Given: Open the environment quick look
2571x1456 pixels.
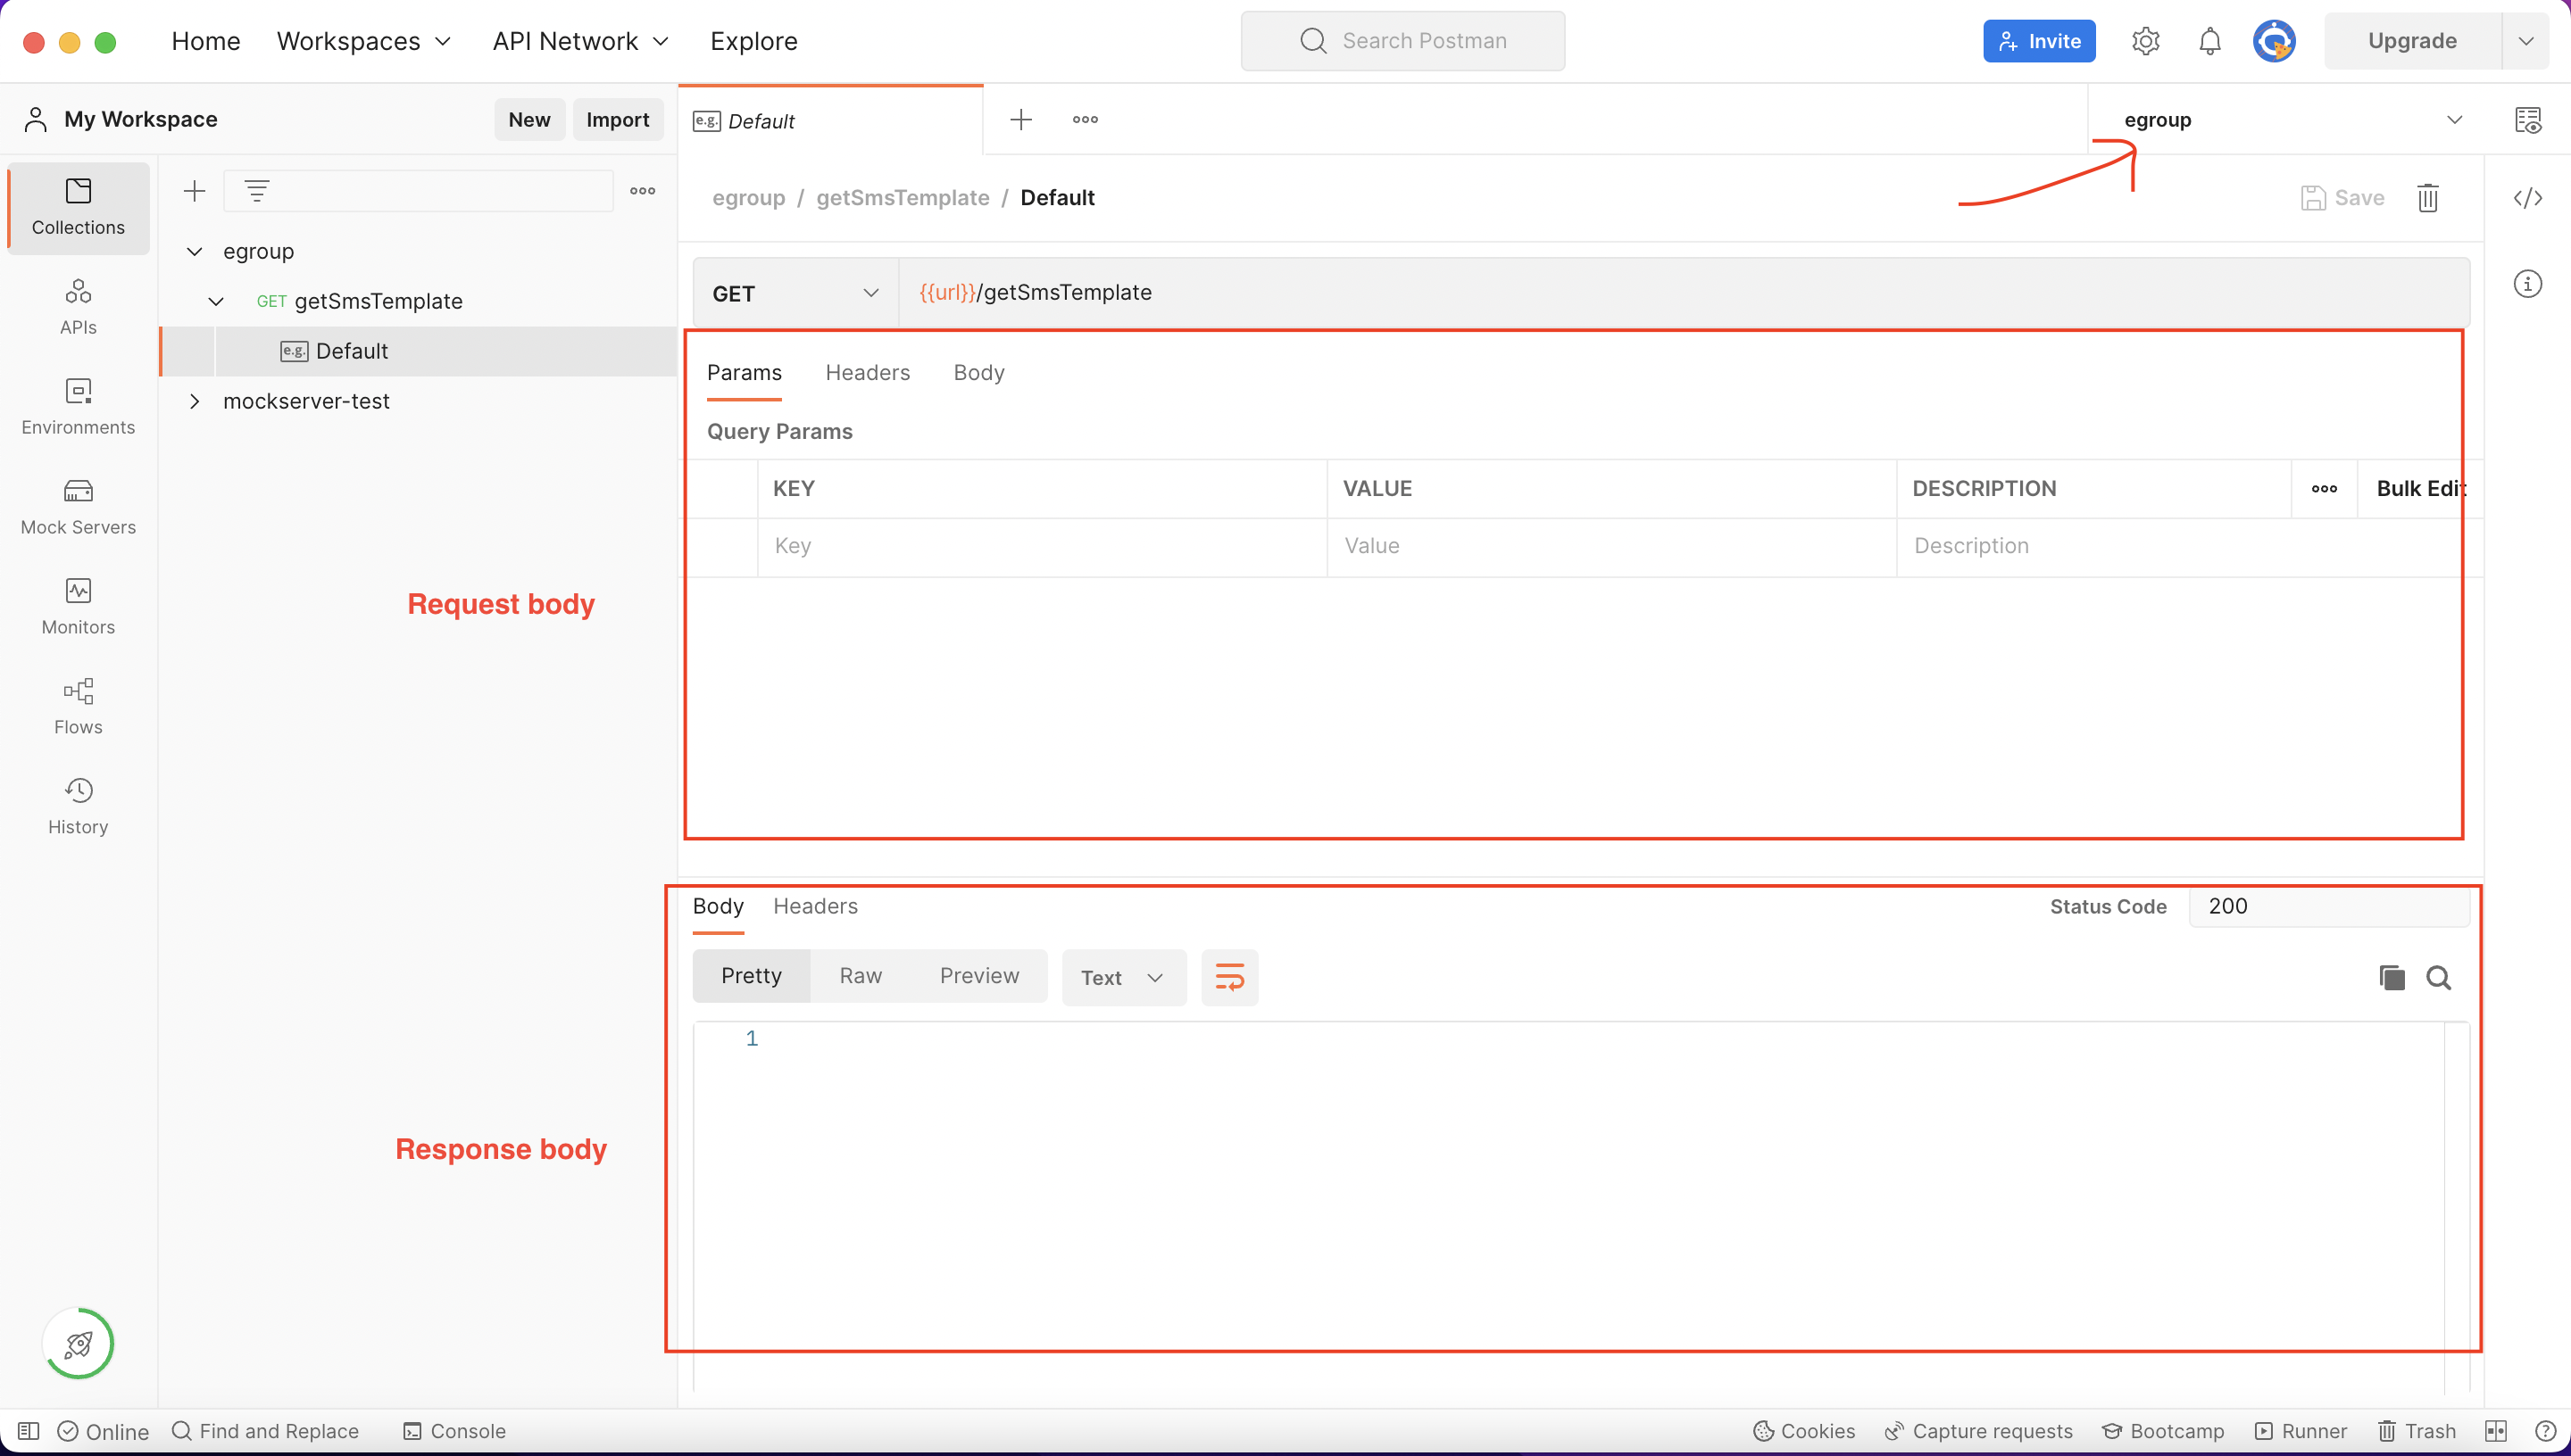Looking at the screenshot, I should pyautogui.click(x=2530, y=119).
